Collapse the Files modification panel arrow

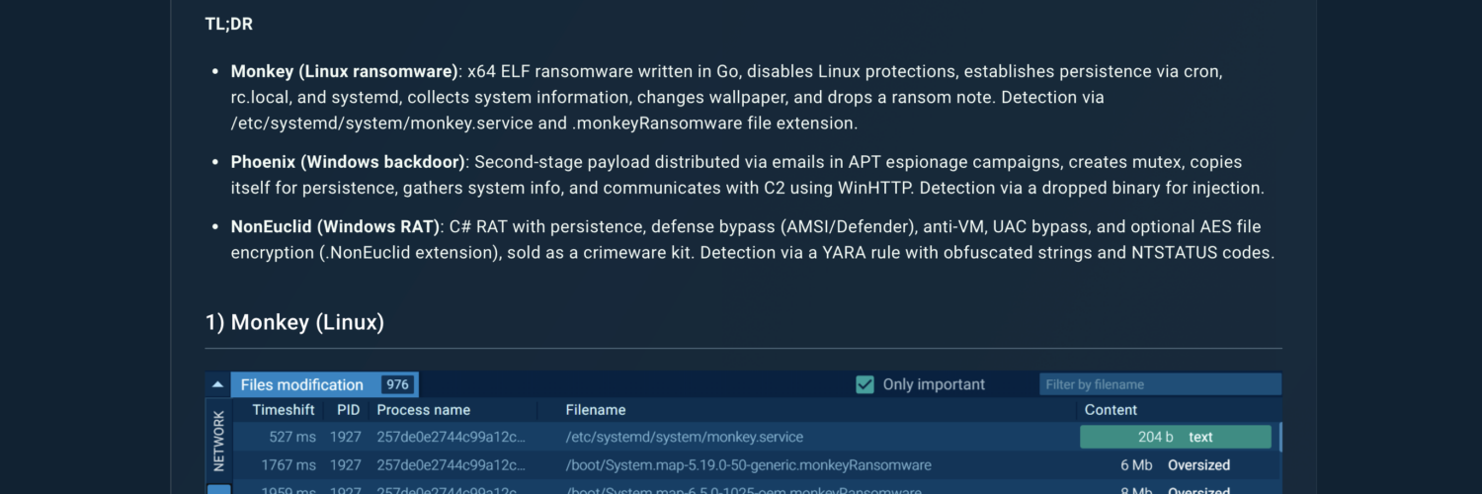tap(216, 384)
